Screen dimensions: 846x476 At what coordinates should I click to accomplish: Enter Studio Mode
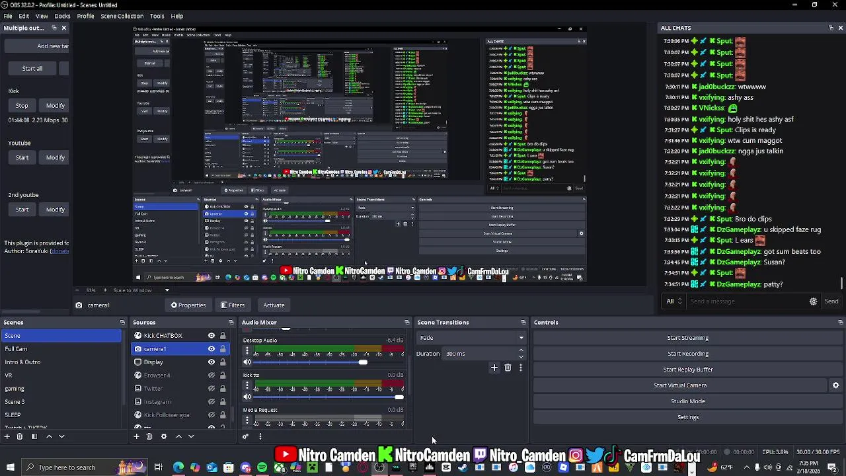pos(687,401)
